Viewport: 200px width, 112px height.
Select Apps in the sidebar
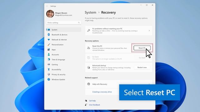[x=64, y=50]
